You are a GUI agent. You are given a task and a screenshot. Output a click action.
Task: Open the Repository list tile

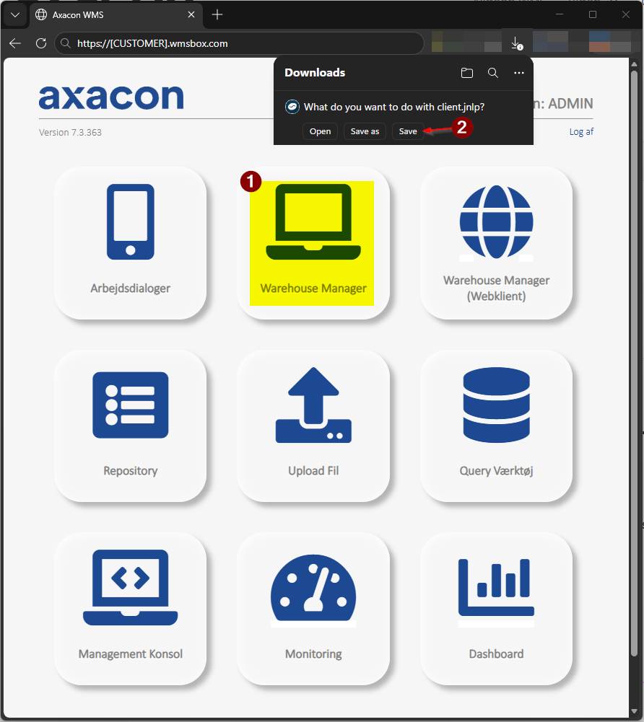coord(131,426)
